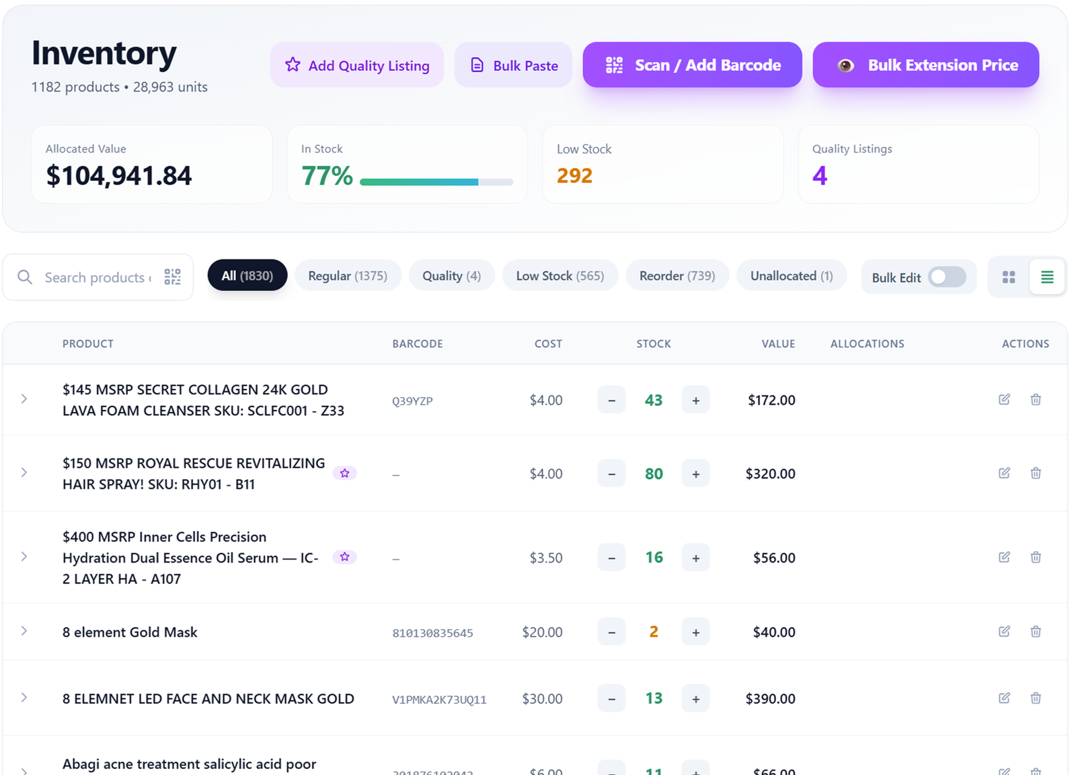
Task: Open Bulk Extension Price
Action: point(925,65)
